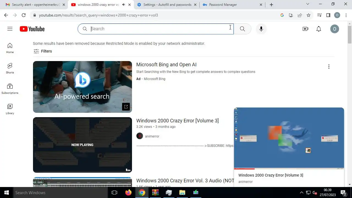Go back with browser back arrow
Image resolution: width=352 pixels, height=198 pixels.
click(x=6, y=15)
